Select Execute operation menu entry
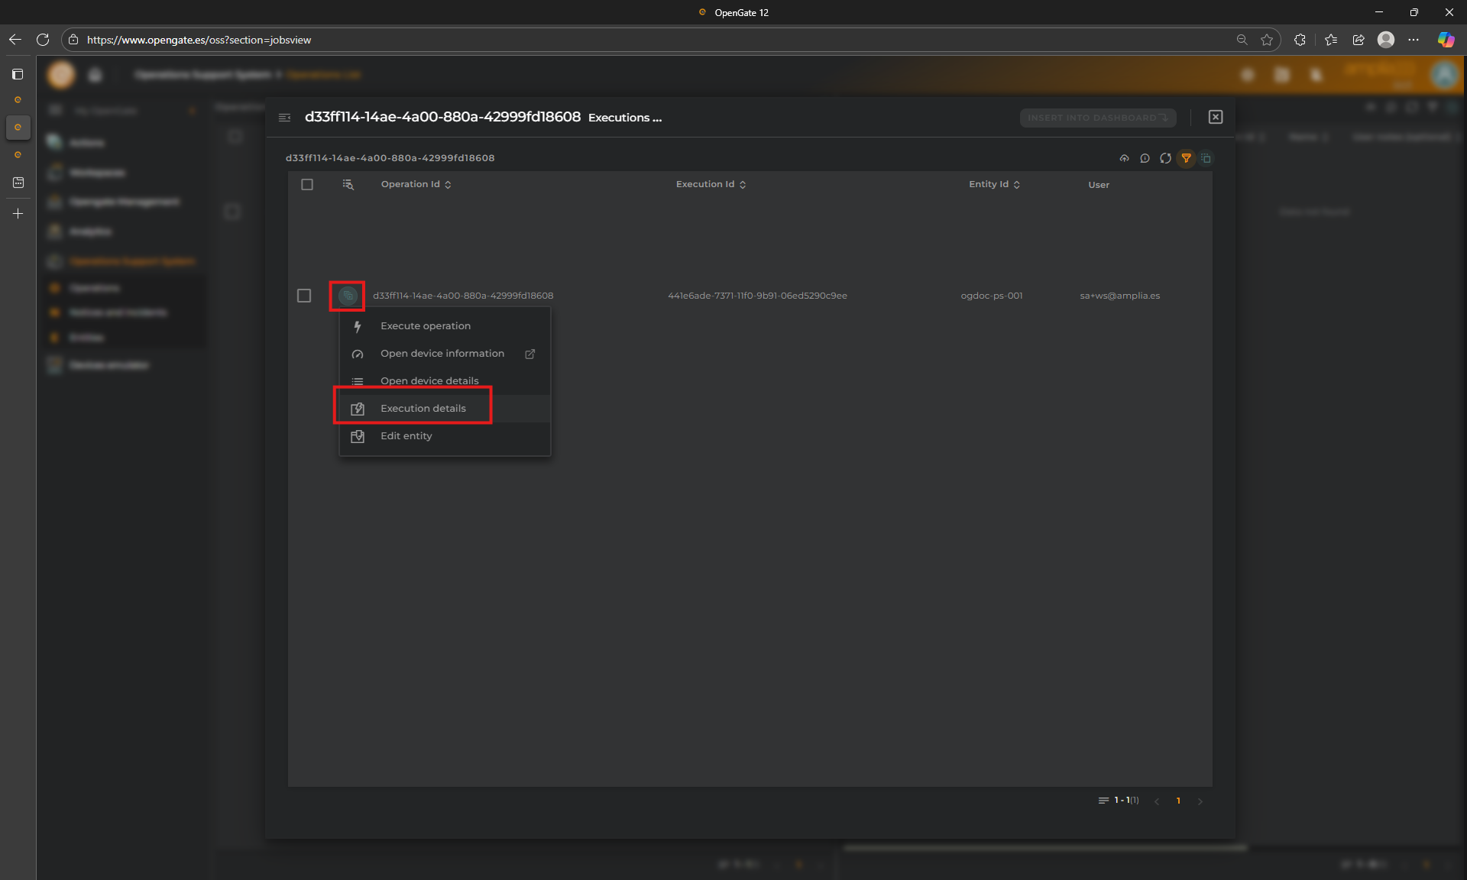The image size is (1467, 880). coord(426,326)
